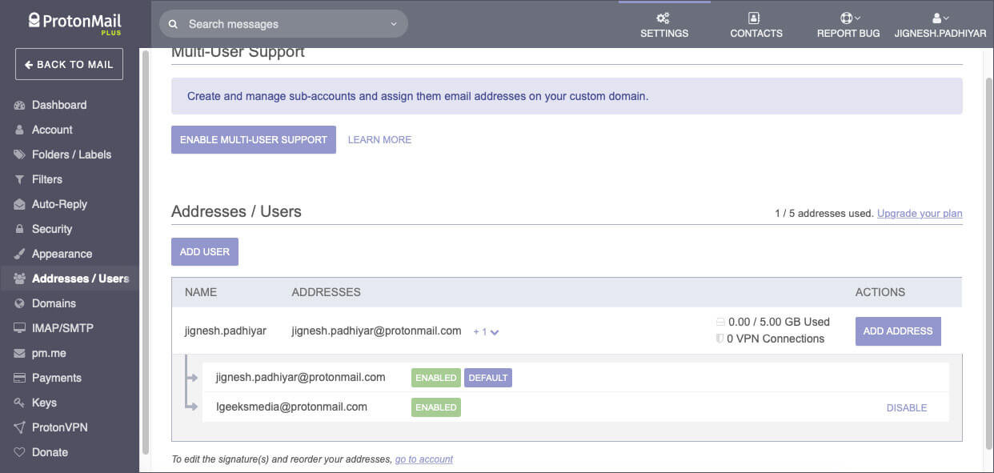The height and width of the screenshot is (473, 994).
Task: Click the 1 / 5 addresses used text
Action: click(824, 214)
